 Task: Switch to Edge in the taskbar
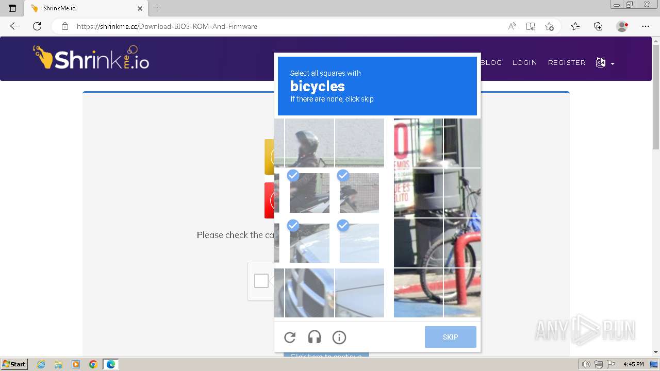point(111,364)
